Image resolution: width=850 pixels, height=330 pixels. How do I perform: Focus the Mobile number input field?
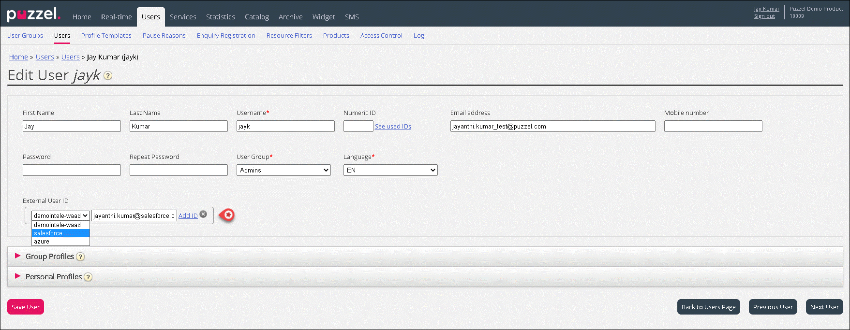tap(713, 127)
